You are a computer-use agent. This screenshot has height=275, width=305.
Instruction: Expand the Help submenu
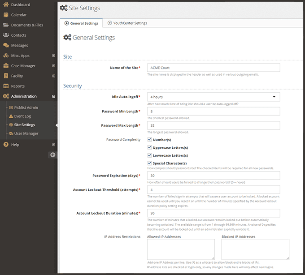coord(54,145)
